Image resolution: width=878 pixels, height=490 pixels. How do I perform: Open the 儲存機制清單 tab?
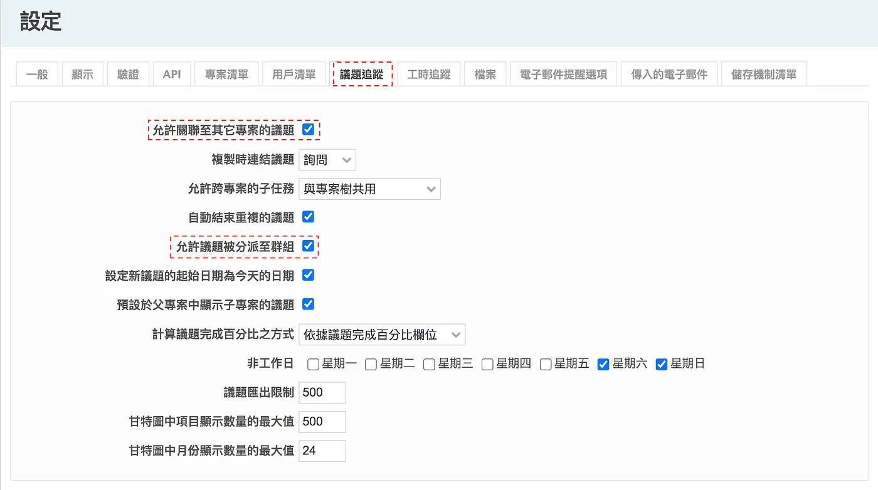tap(764, 74)
